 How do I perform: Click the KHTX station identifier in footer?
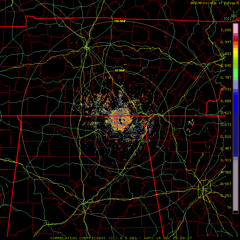click(x=149, y=238)
